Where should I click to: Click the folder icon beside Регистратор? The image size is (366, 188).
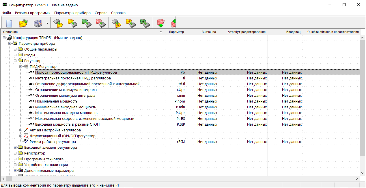(20, 153)
